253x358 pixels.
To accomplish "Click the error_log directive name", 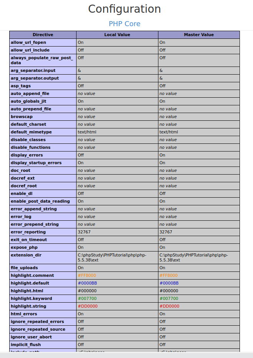I will coord(21,216).
